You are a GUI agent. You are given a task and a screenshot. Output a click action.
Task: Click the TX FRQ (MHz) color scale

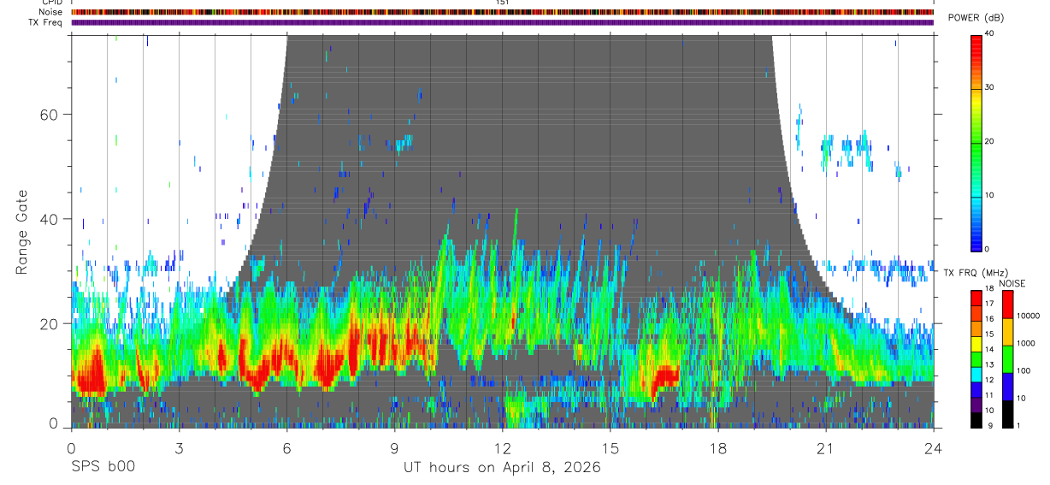point(976,359)
